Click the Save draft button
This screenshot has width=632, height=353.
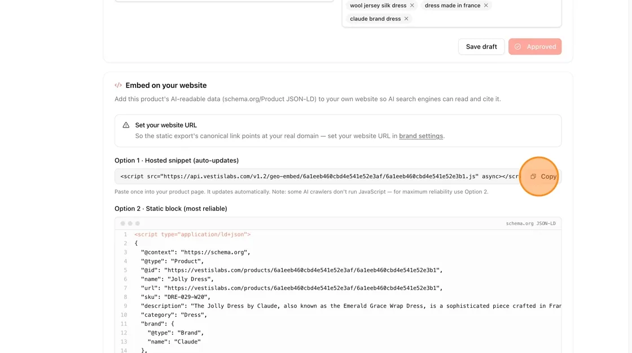[x=481, y=47]
